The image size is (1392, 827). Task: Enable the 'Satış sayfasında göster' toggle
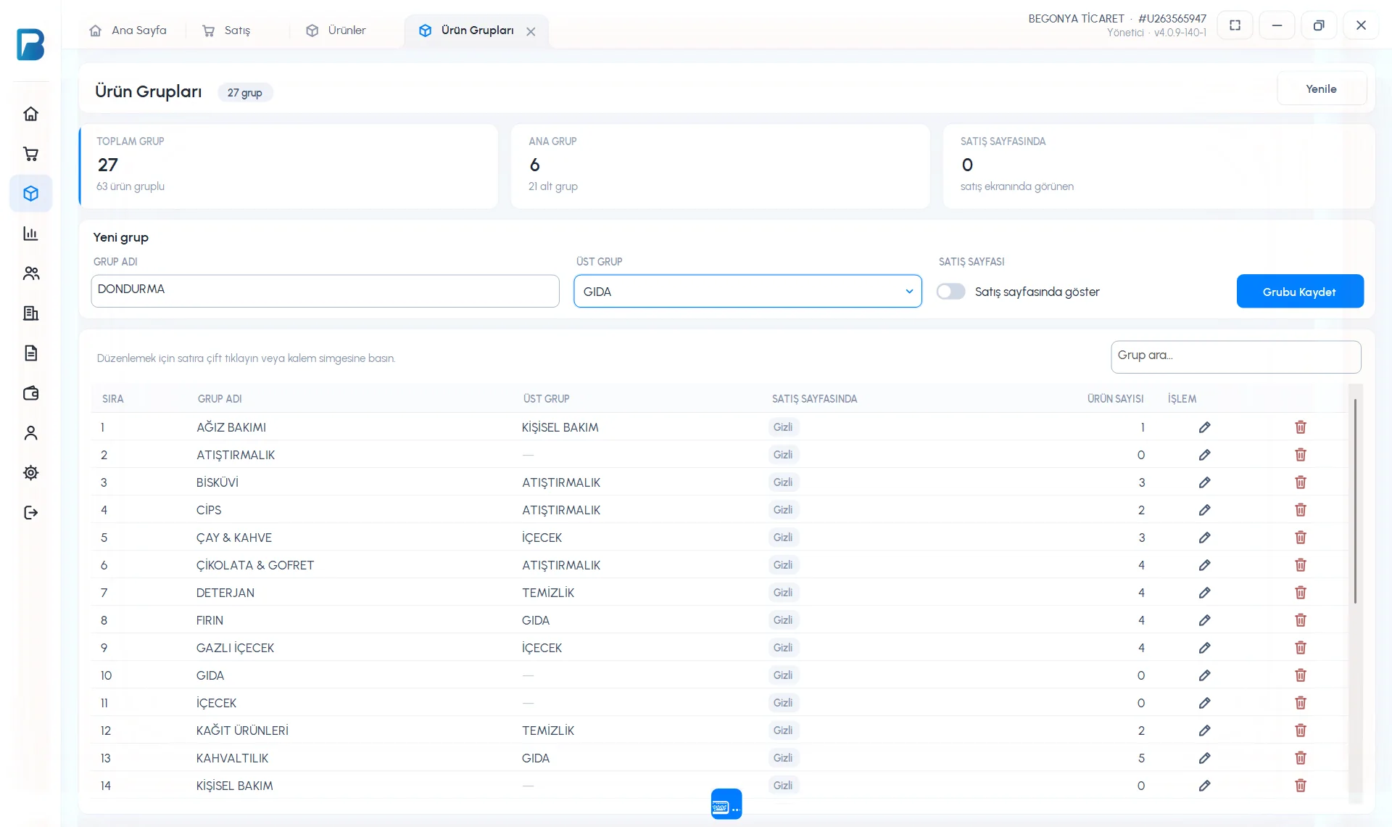(x=950, y=292)
